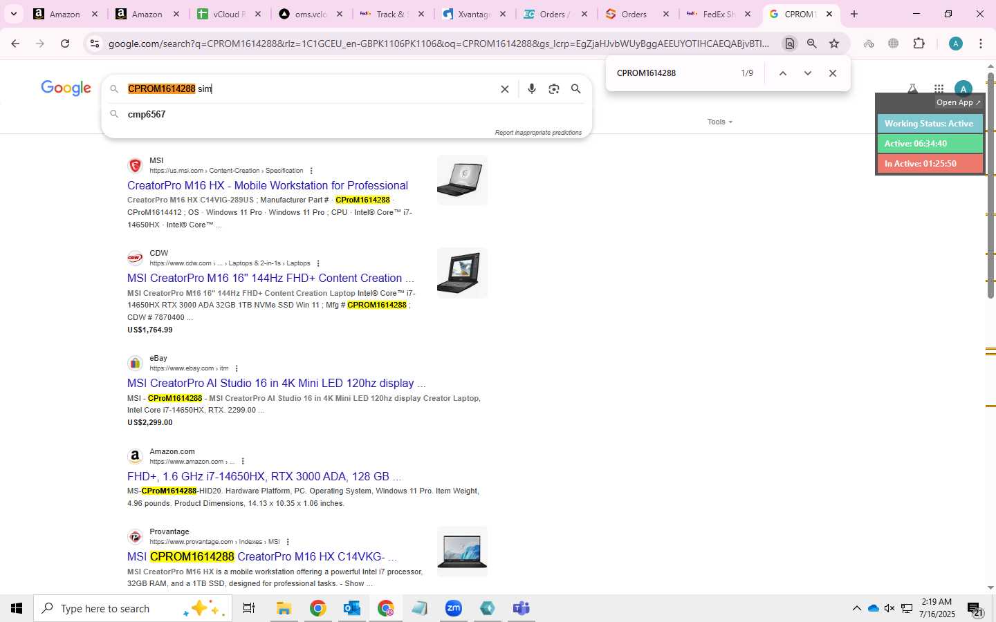Switch to the FedEx Ship tab
The image size is (996, 622).
[x=719, y=14]
